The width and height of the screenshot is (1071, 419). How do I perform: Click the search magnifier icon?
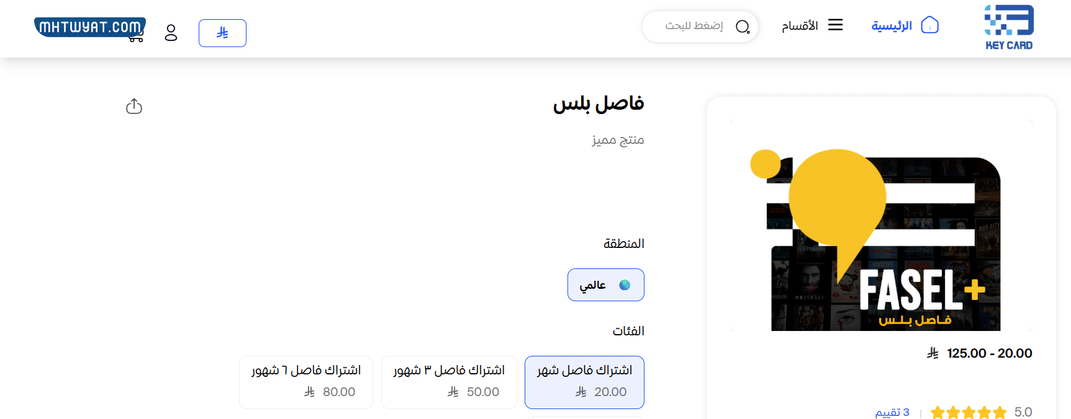pyautogui.click(x=743, y=27)
